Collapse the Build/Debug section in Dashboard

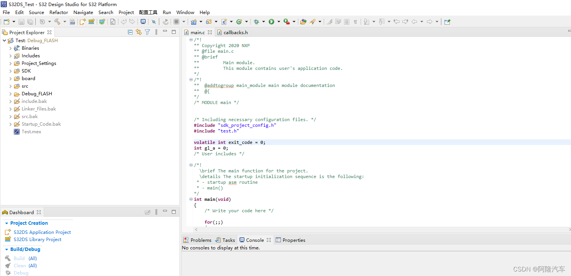point(6,249)
